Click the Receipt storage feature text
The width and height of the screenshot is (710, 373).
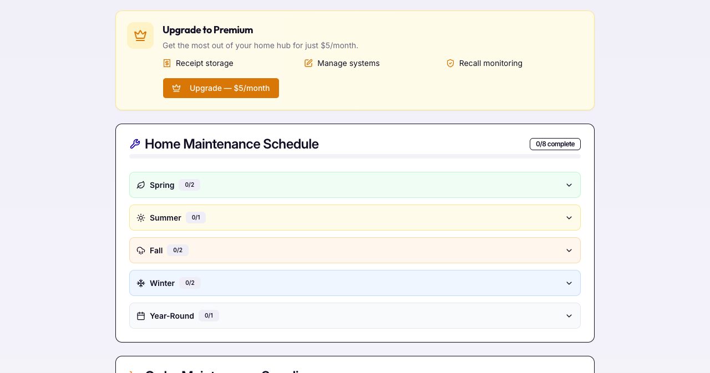[x=205, y=63]
